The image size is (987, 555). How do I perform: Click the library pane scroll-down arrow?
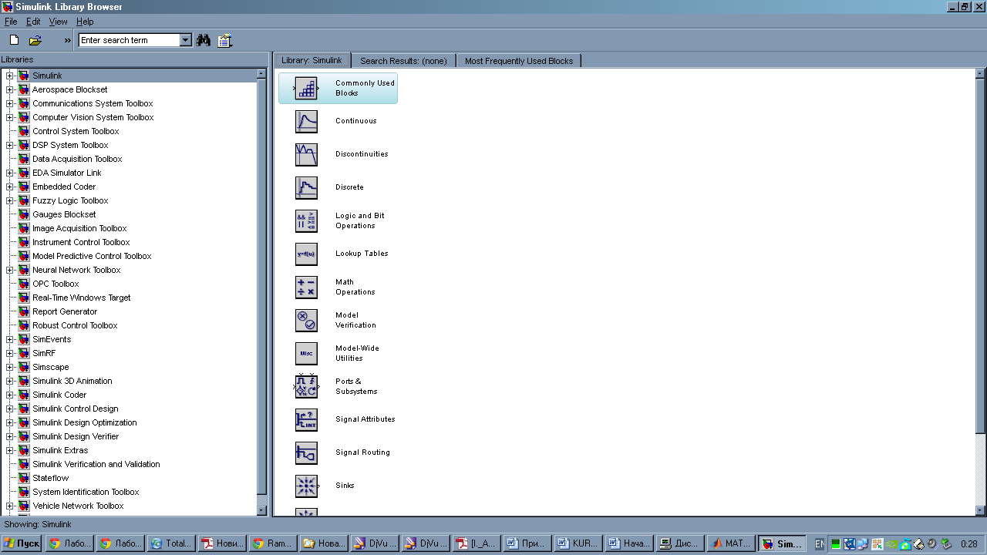(980, 510)
